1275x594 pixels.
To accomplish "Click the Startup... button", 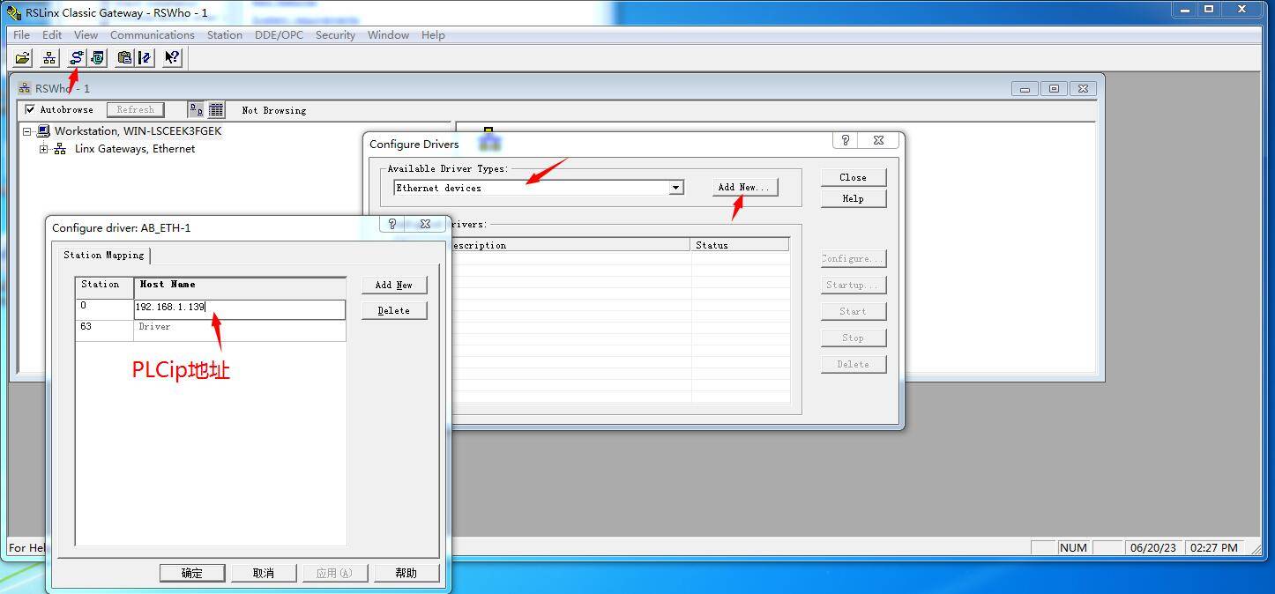I will tap(853, 285).
